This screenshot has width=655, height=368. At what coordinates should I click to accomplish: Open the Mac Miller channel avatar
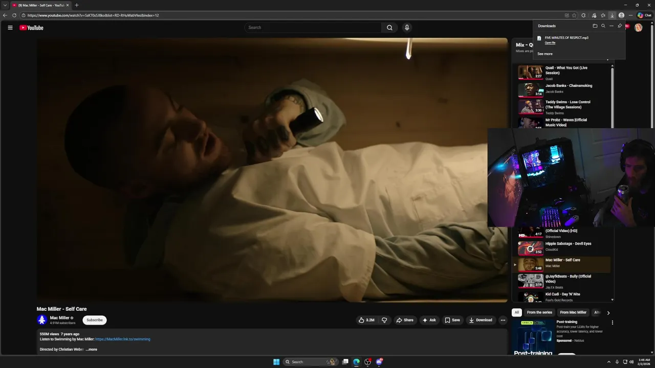[42, 320]
